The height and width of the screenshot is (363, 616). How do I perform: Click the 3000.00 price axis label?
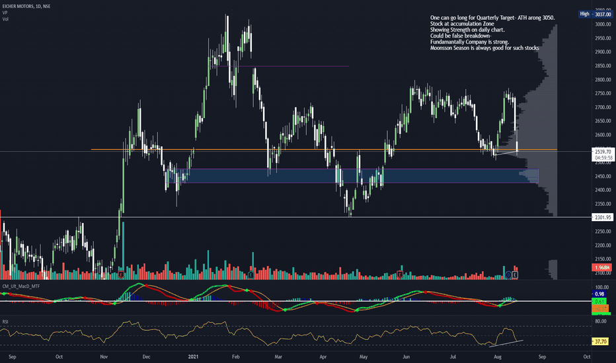click(x=603, y=24)
